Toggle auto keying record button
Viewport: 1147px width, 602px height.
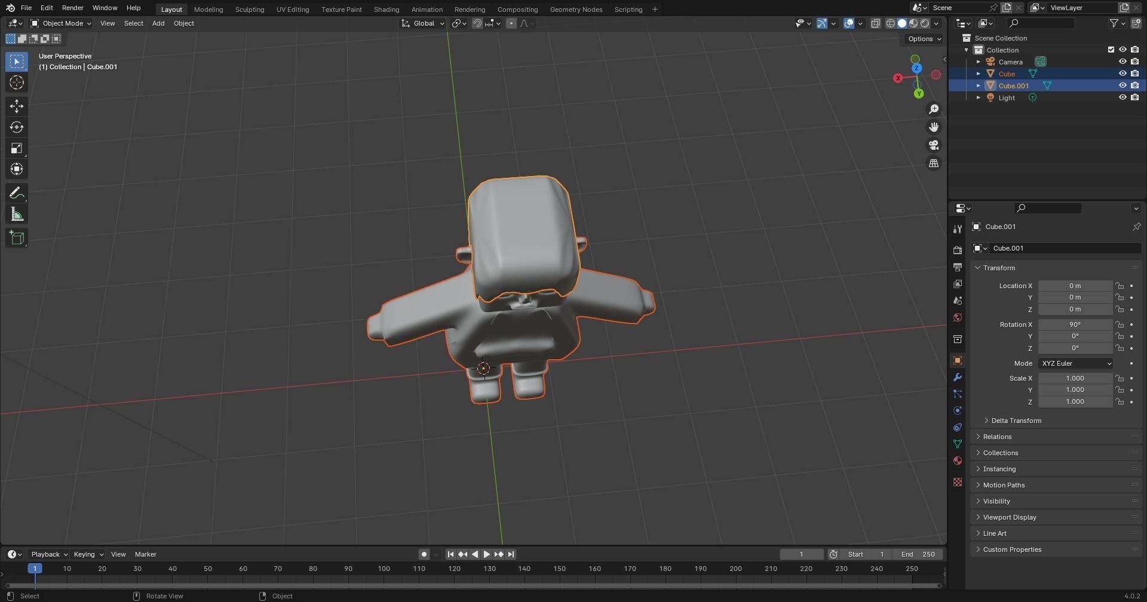[x=424, y=554]
